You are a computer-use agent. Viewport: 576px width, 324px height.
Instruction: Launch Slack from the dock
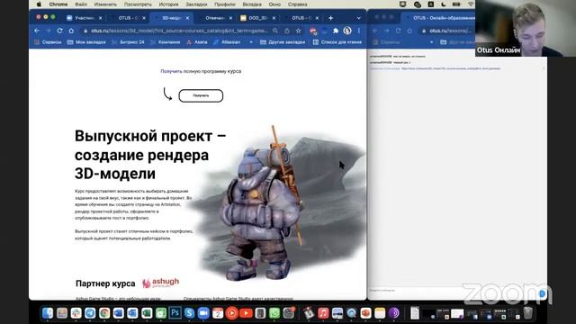coord(76,313)
